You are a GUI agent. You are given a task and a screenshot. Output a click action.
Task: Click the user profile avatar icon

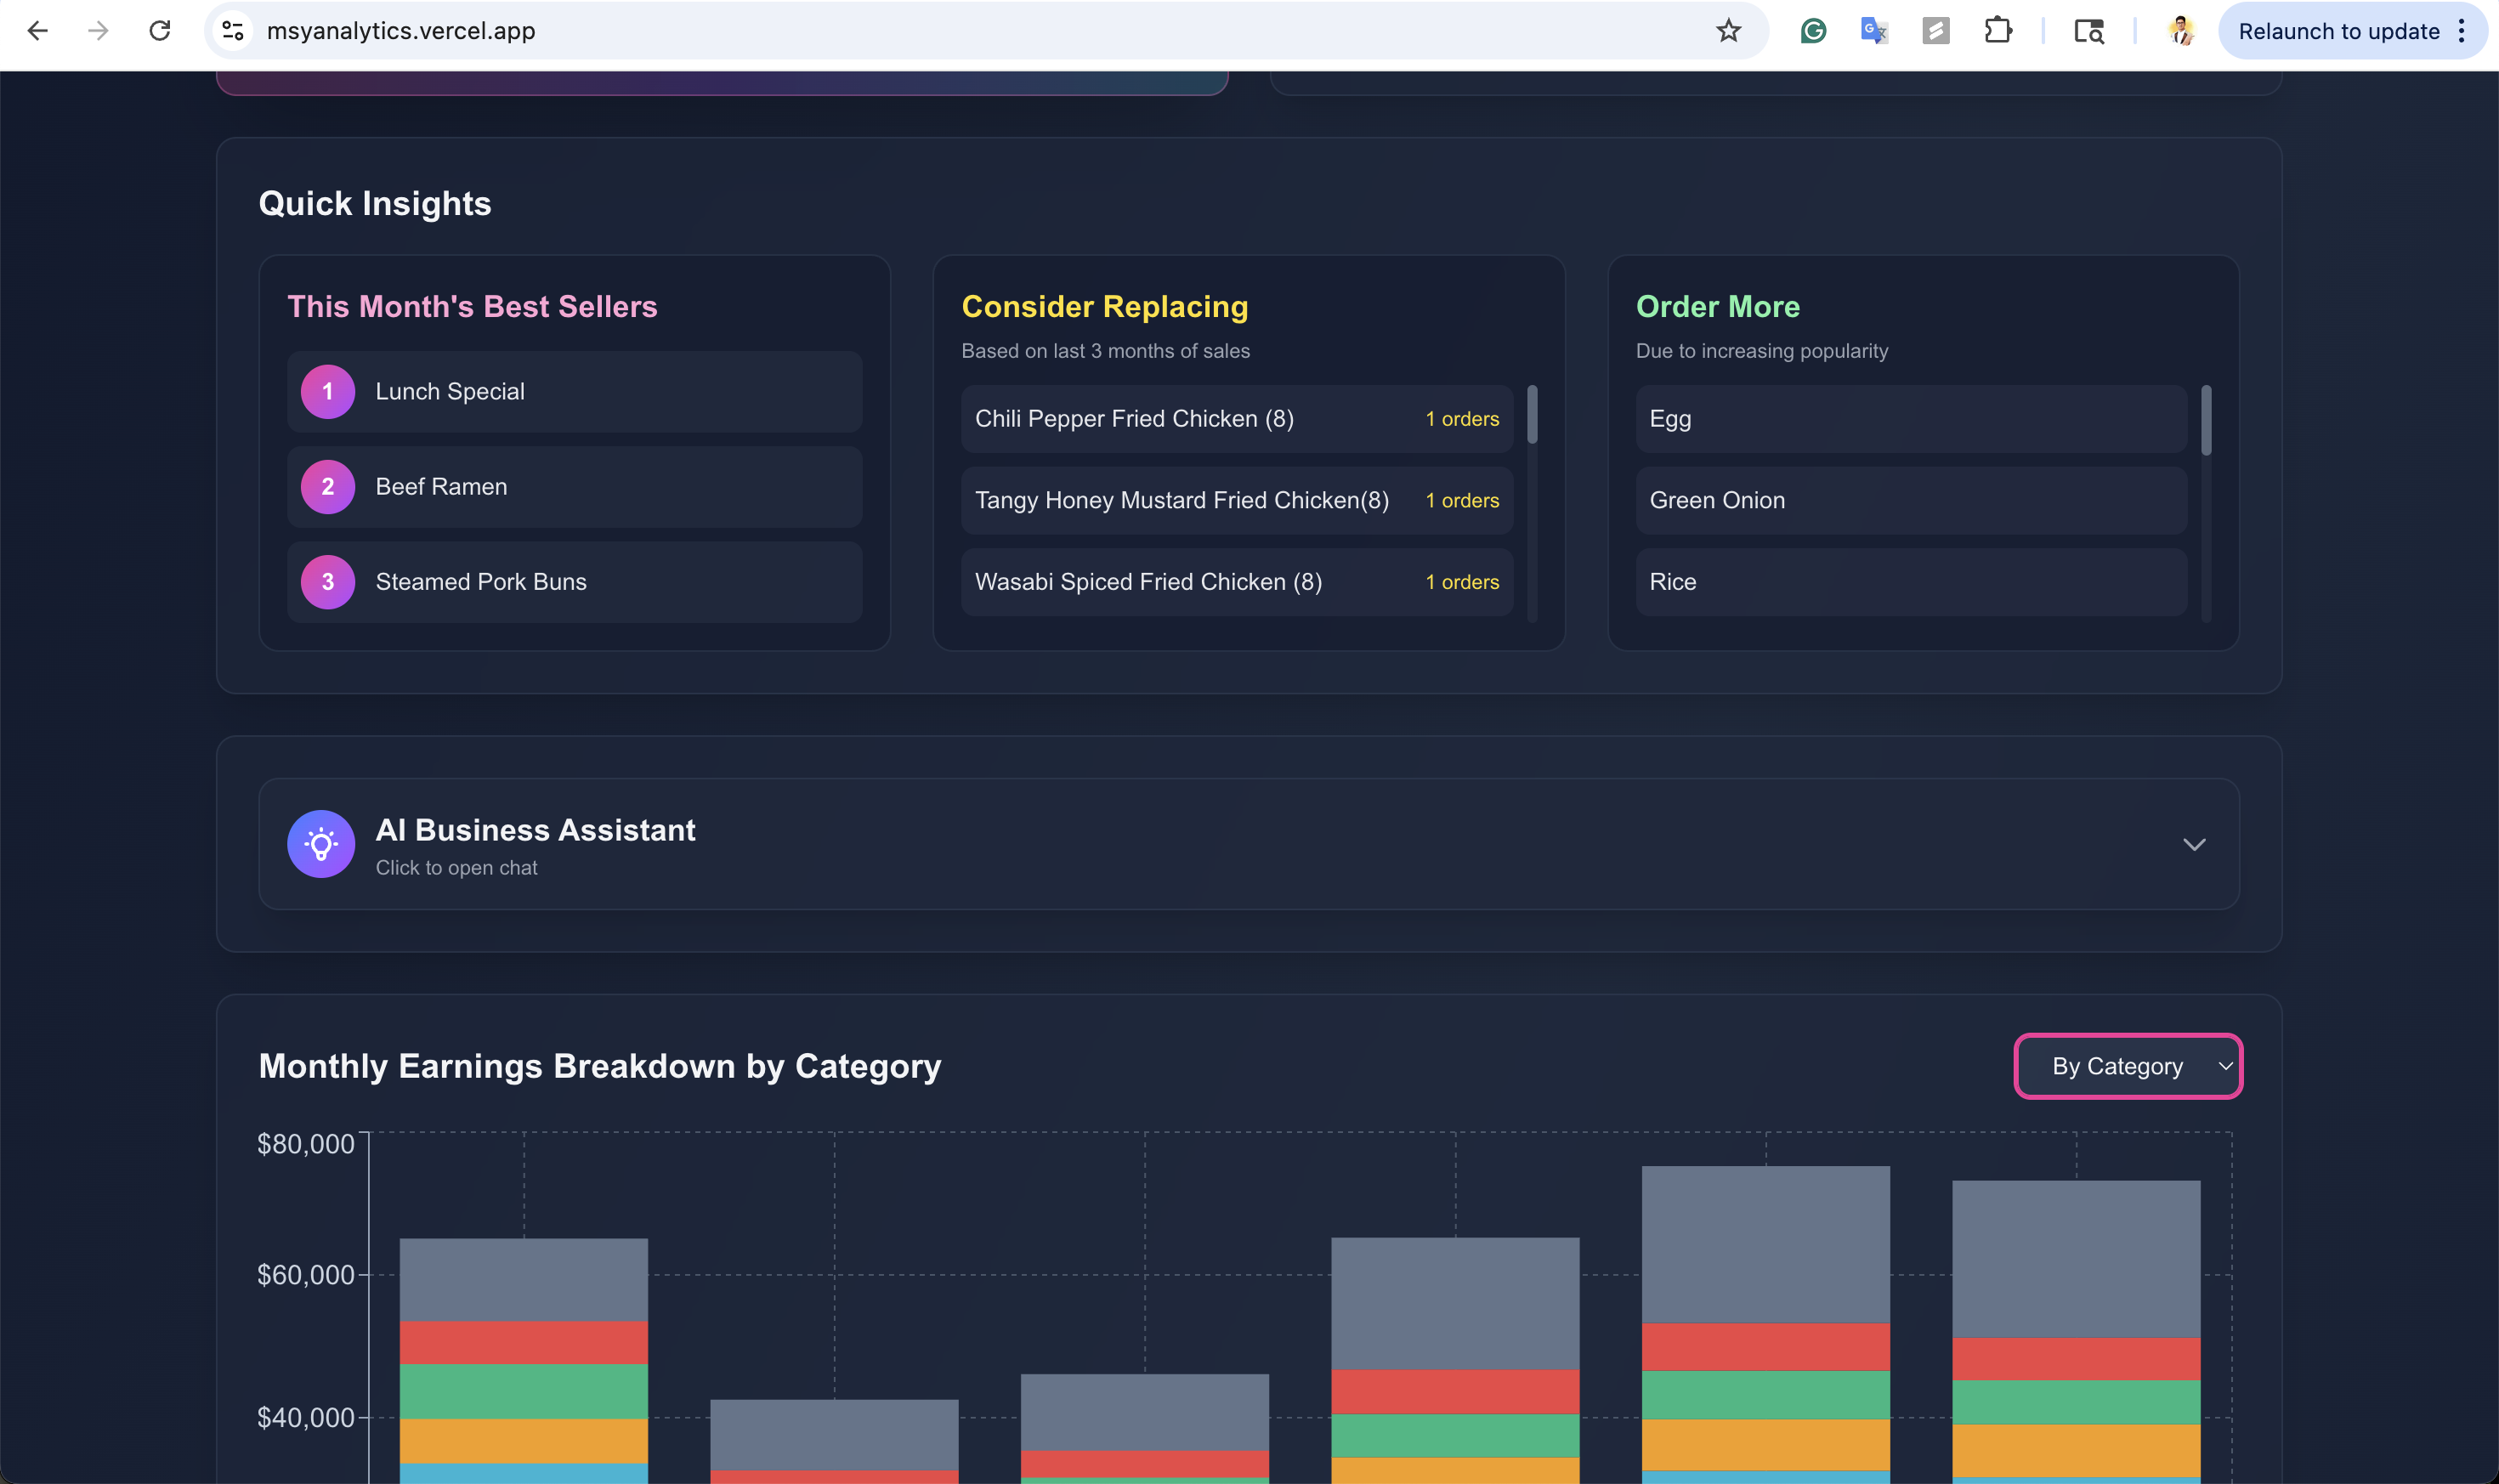click(x=2181, y=31)
